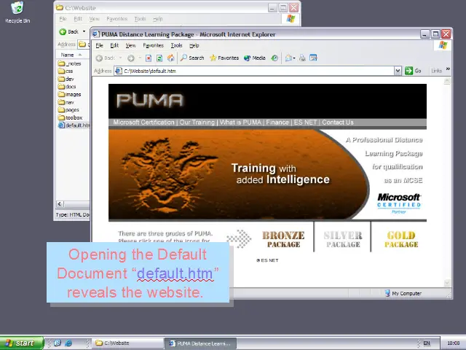Open Favorites star button in toolbar

pyautogui.click(x=224, y=58)
